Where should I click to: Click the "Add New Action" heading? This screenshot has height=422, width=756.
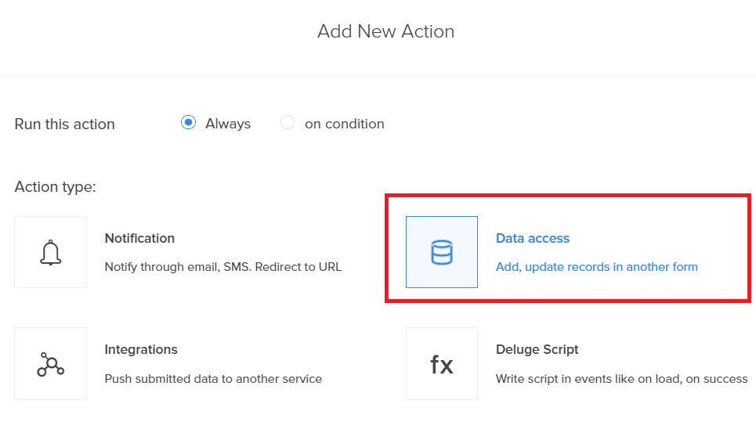pos(385,31)
